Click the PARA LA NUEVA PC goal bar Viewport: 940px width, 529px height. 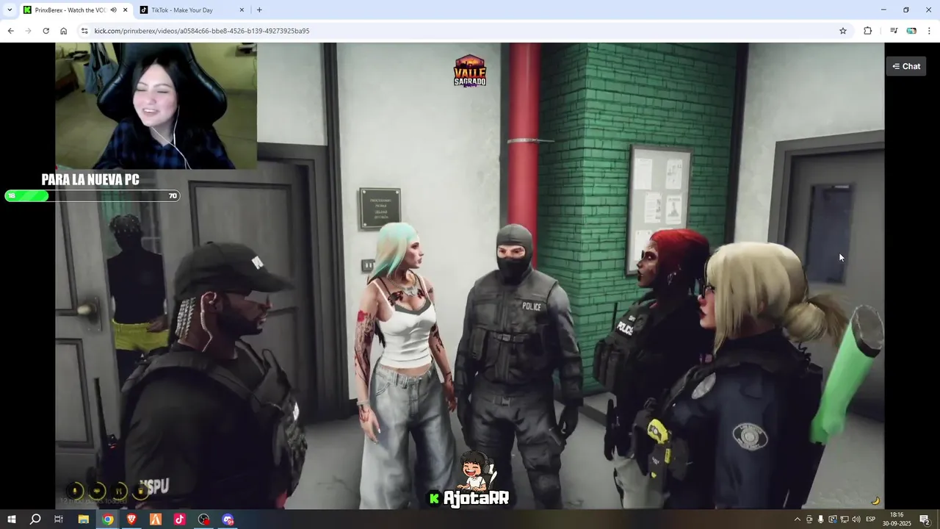(x=92, y=195)
